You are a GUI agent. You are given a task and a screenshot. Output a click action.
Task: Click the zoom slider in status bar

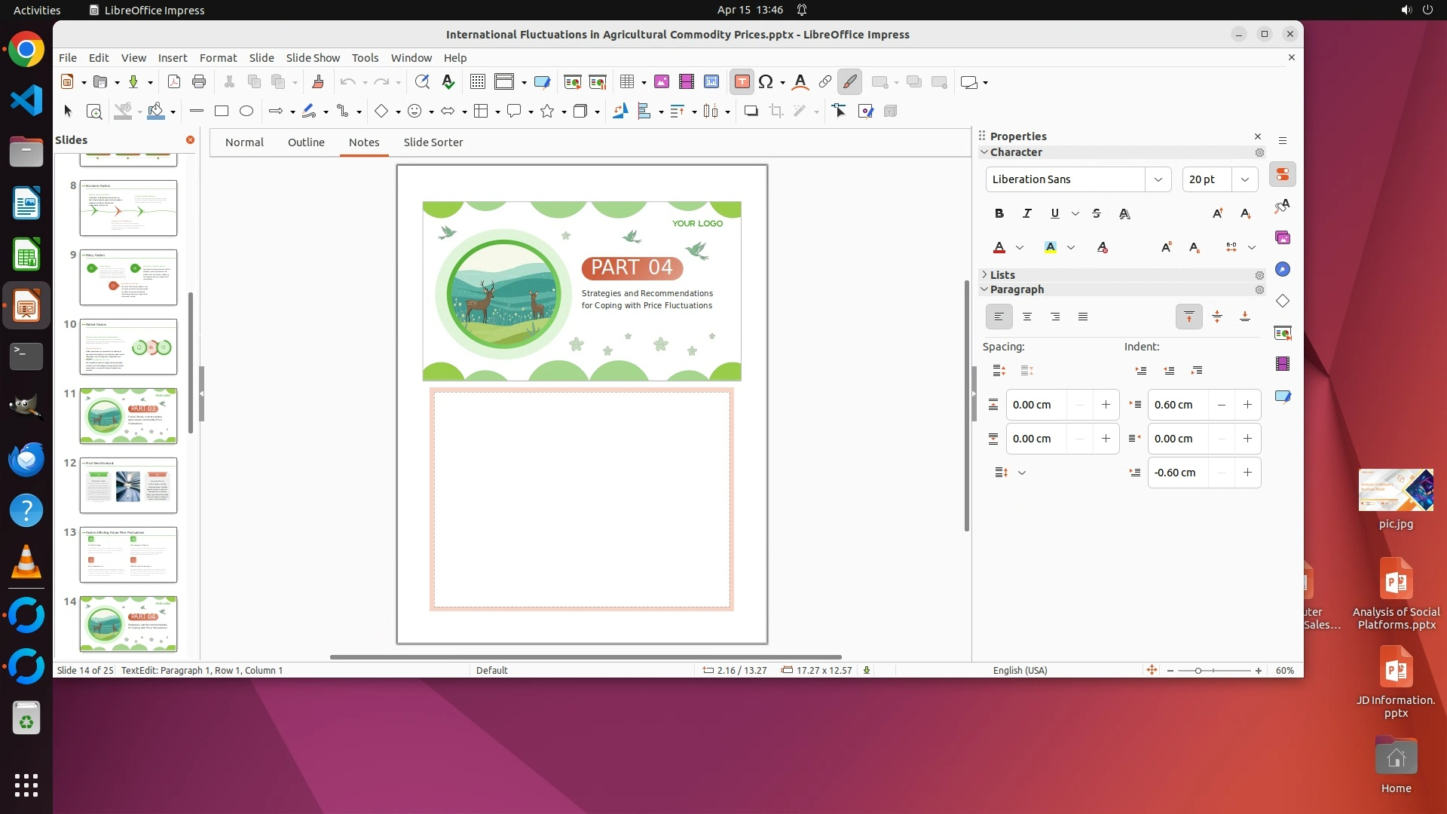click(1213, 670)
